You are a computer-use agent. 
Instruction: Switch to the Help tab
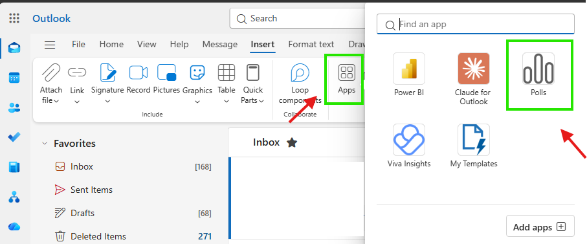pos(179,45)
